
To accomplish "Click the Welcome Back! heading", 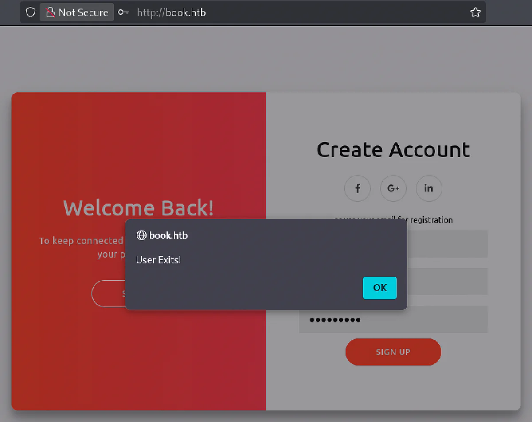I will pos(138,208).
